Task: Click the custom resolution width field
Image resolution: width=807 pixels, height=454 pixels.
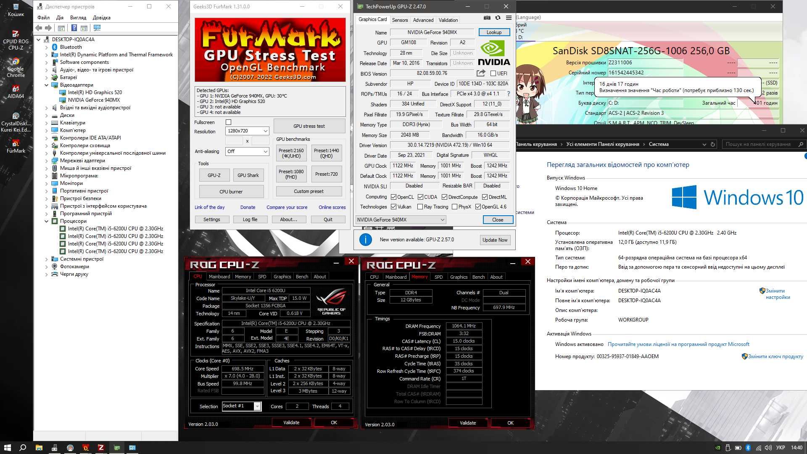Action: pyautogui.click(x=234, y=141)
